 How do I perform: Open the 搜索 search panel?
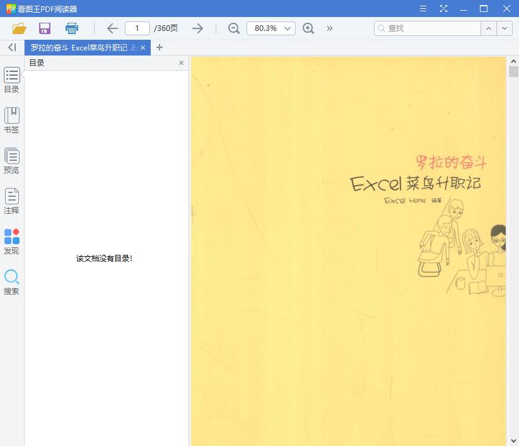(11, 282)
